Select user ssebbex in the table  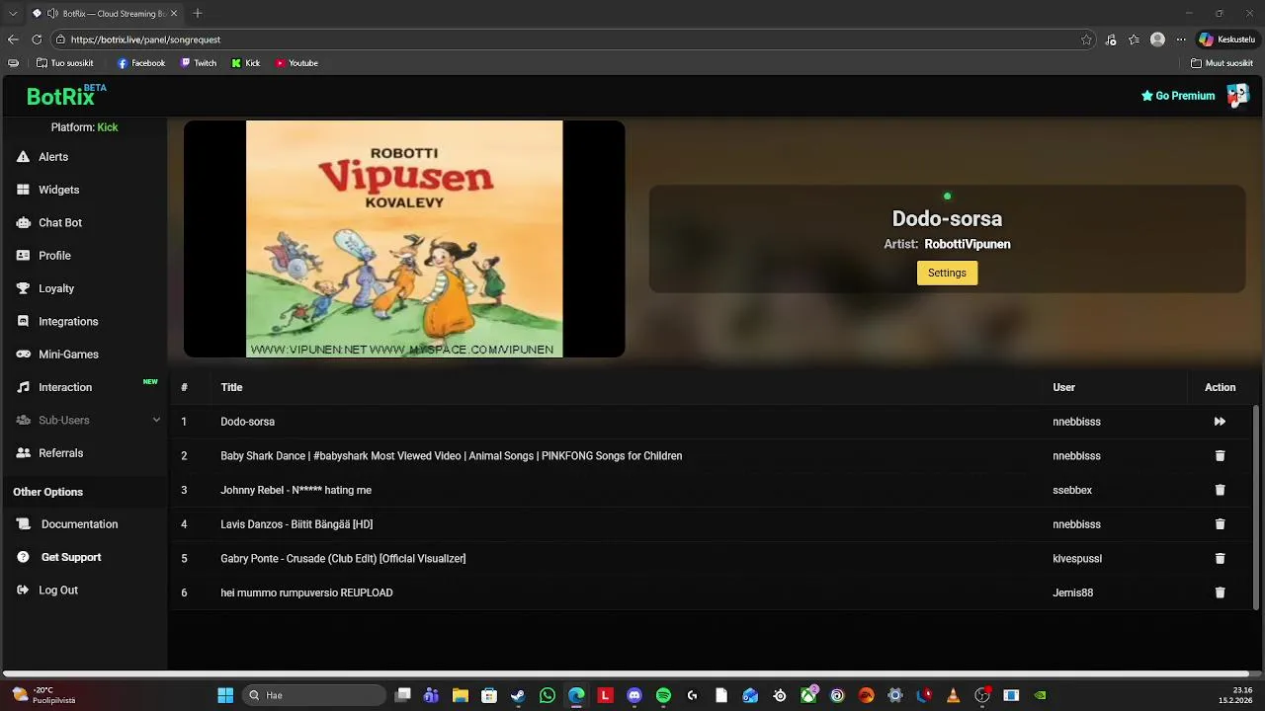point(1072,490)
